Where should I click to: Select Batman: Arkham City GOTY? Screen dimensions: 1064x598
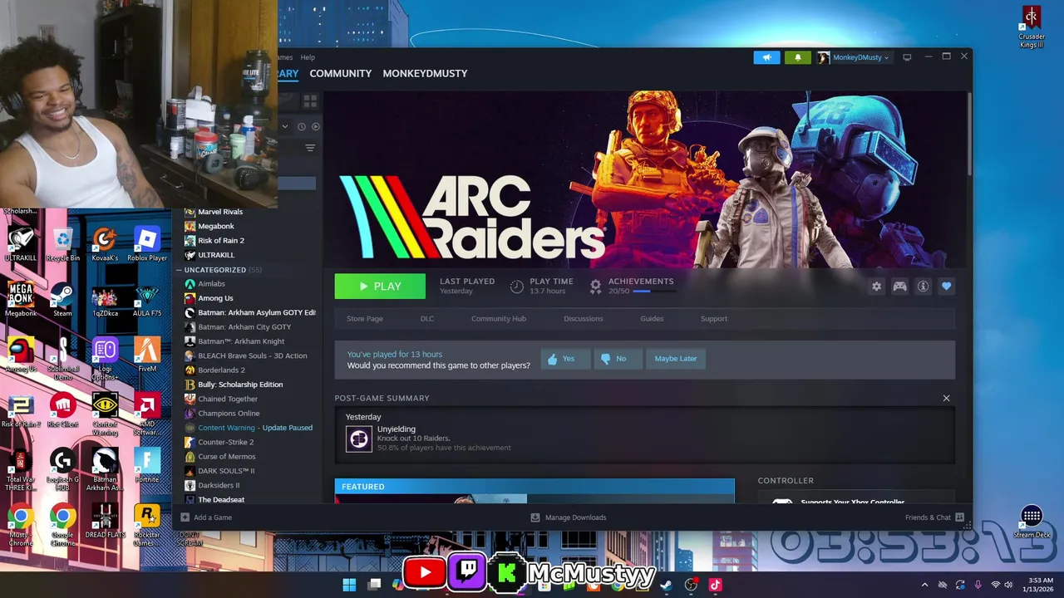[244, 327]
